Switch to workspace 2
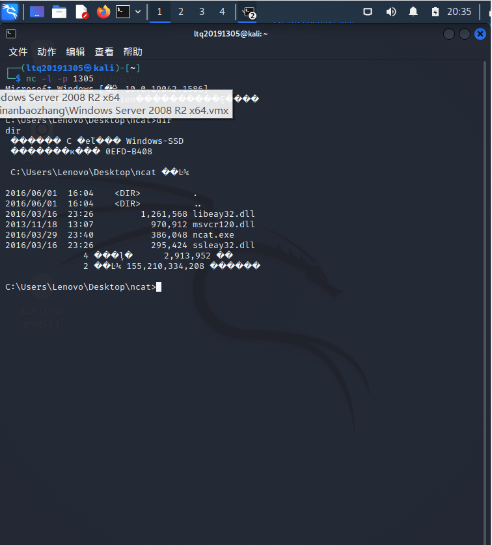Viewport: 492px width, 545px height. tap(181, 12)
